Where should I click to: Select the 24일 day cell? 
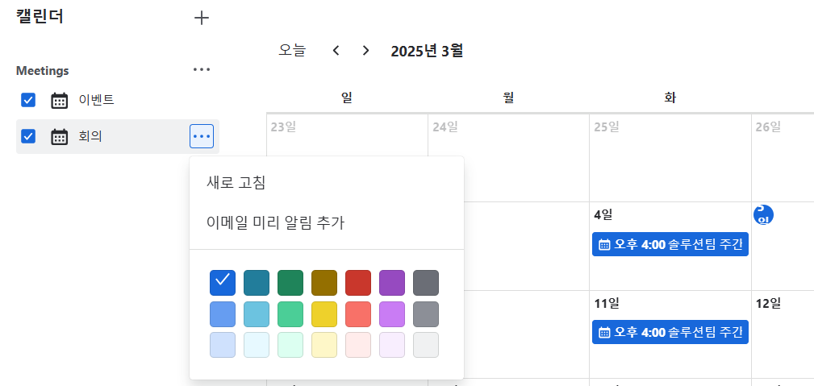tap(508, 158)
